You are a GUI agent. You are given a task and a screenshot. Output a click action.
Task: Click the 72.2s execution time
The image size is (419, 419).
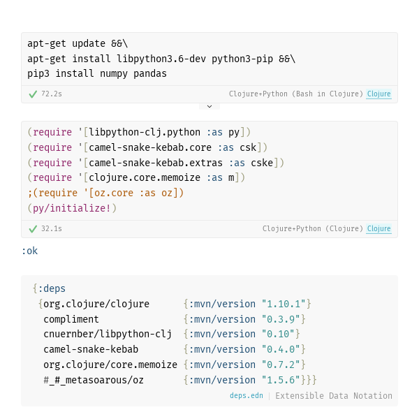pyautogui.click(x=52, y=94)
